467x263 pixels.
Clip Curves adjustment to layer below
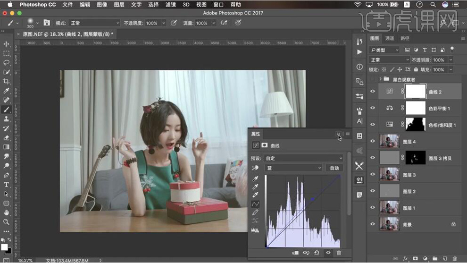[295, 253]
